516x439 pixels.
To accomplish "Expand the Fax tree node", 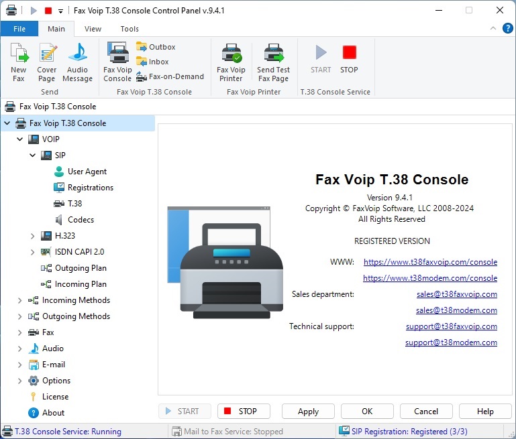I will [19, 332].
